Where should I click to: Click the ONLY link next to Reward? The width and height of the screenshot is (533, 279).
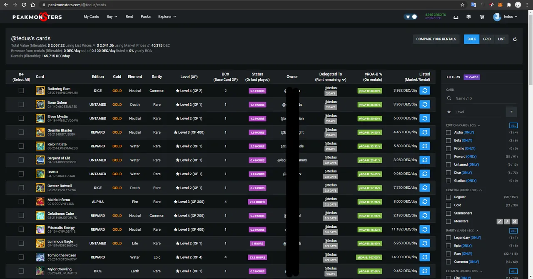tap(471, 157)
